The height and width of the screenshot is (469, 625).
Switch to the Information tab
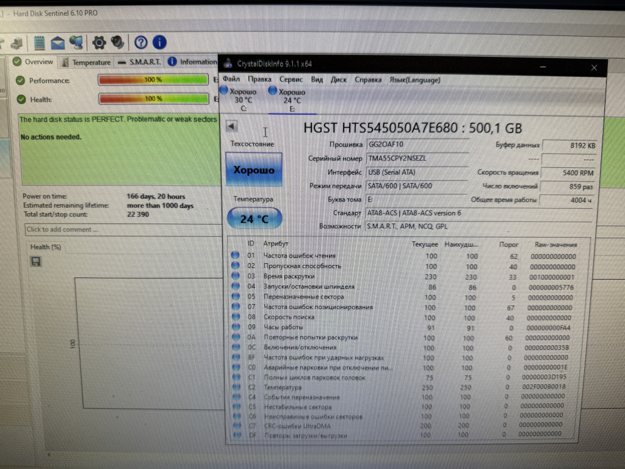click(193, 62)
